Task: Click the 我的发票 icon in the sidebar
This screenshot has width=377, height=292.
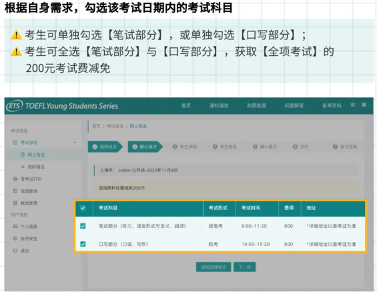Action: 15,203
